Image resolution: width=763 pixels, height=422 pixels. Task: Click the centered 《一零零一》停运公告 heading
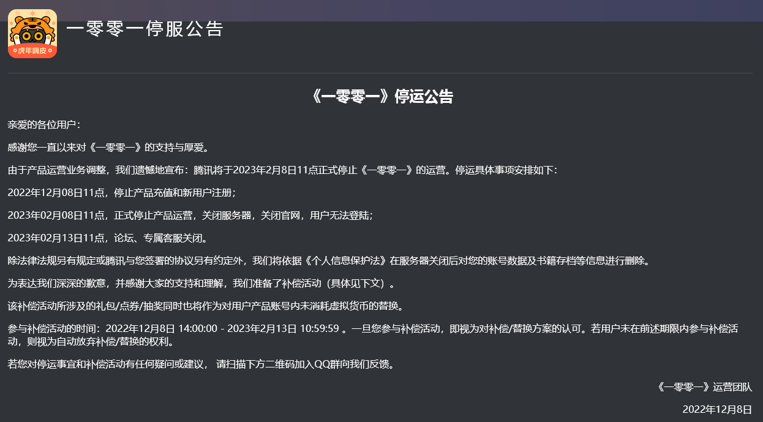pyautogui.click(x=382, y=96)
